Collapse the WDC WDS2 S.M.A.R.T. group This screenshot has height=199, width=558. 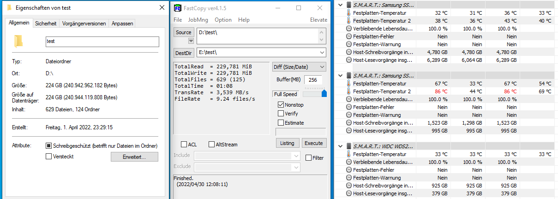coord(341,146)
